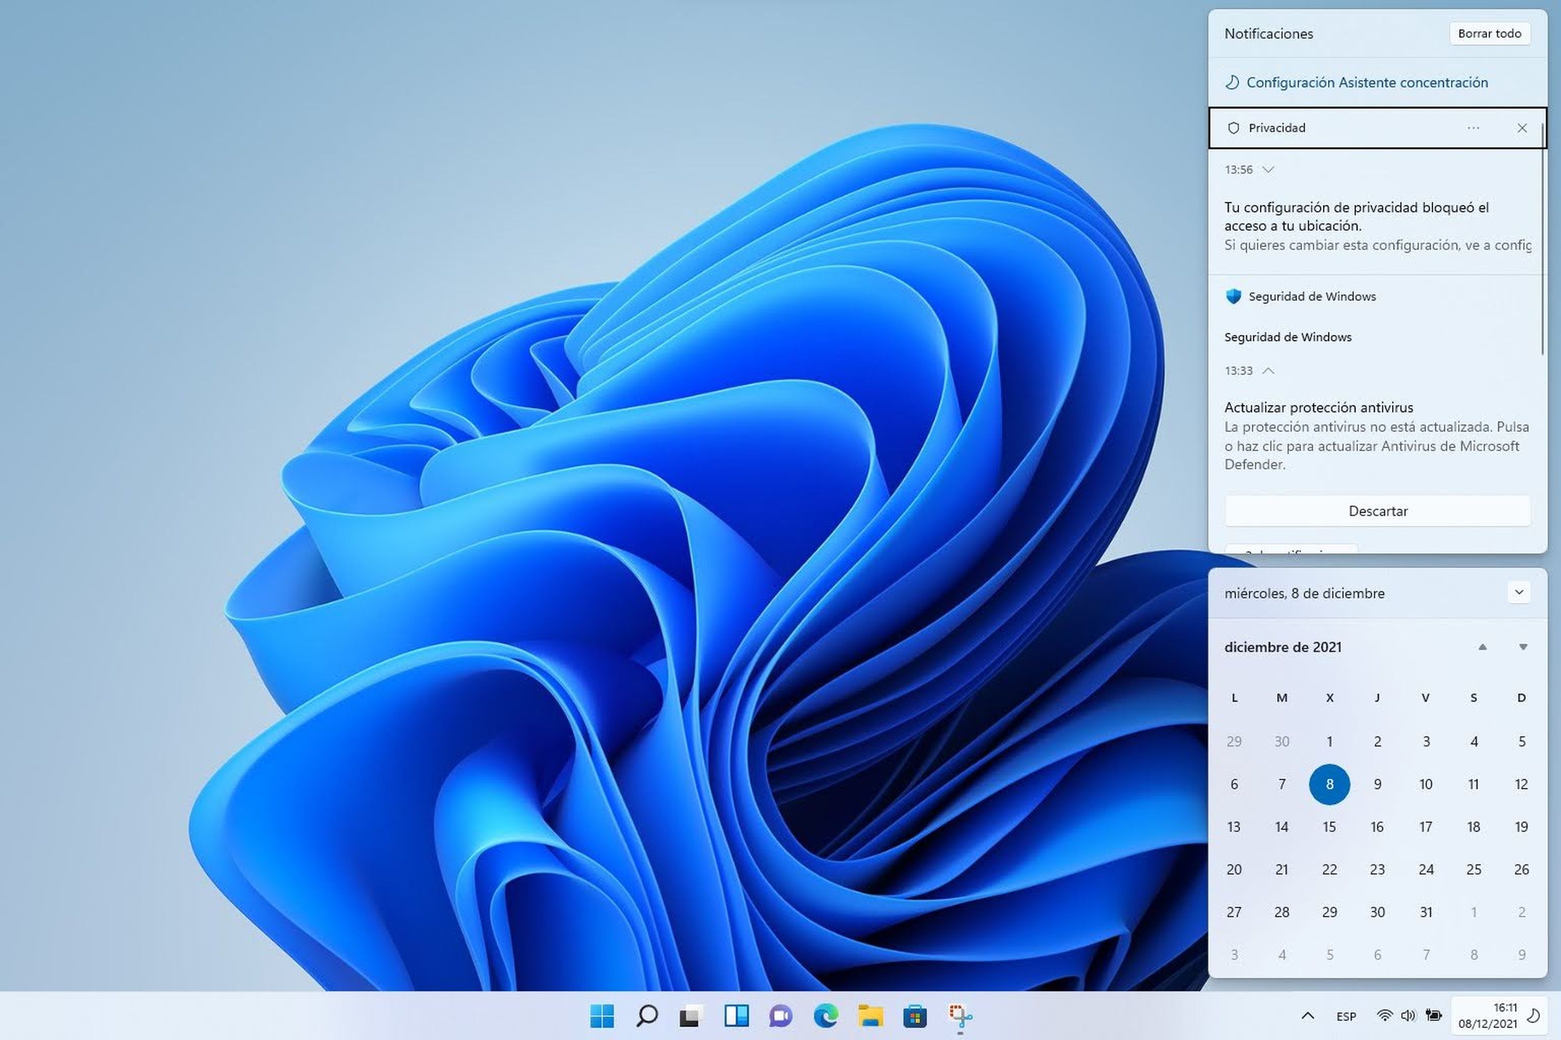Viewport: 1561px width, 1040px height.
Task: Launch Teams Chat from taskbar
Action: 780,1016
